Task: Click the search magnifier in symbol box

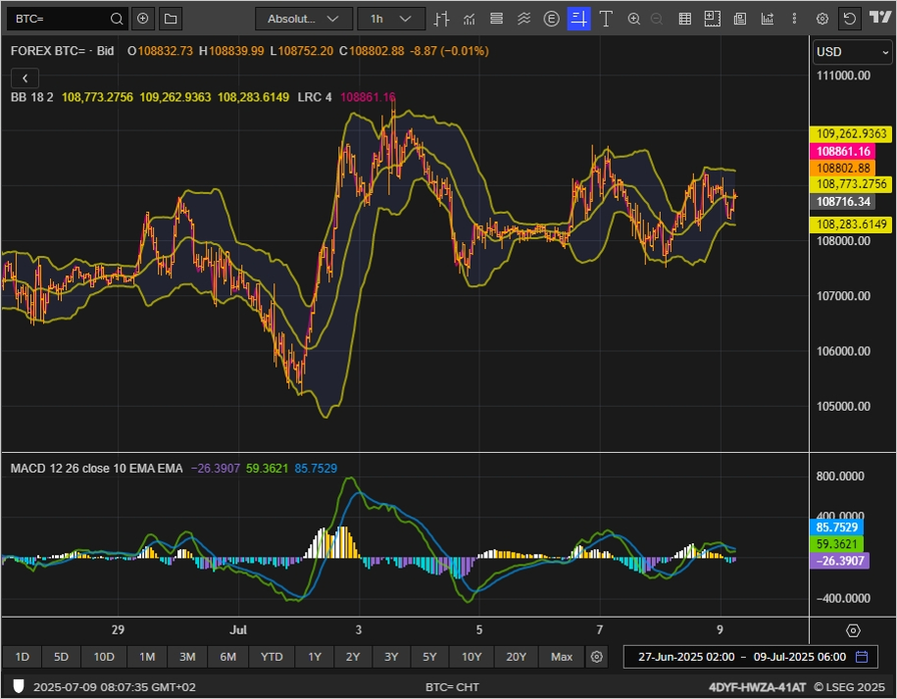Action: pos(116,19)
